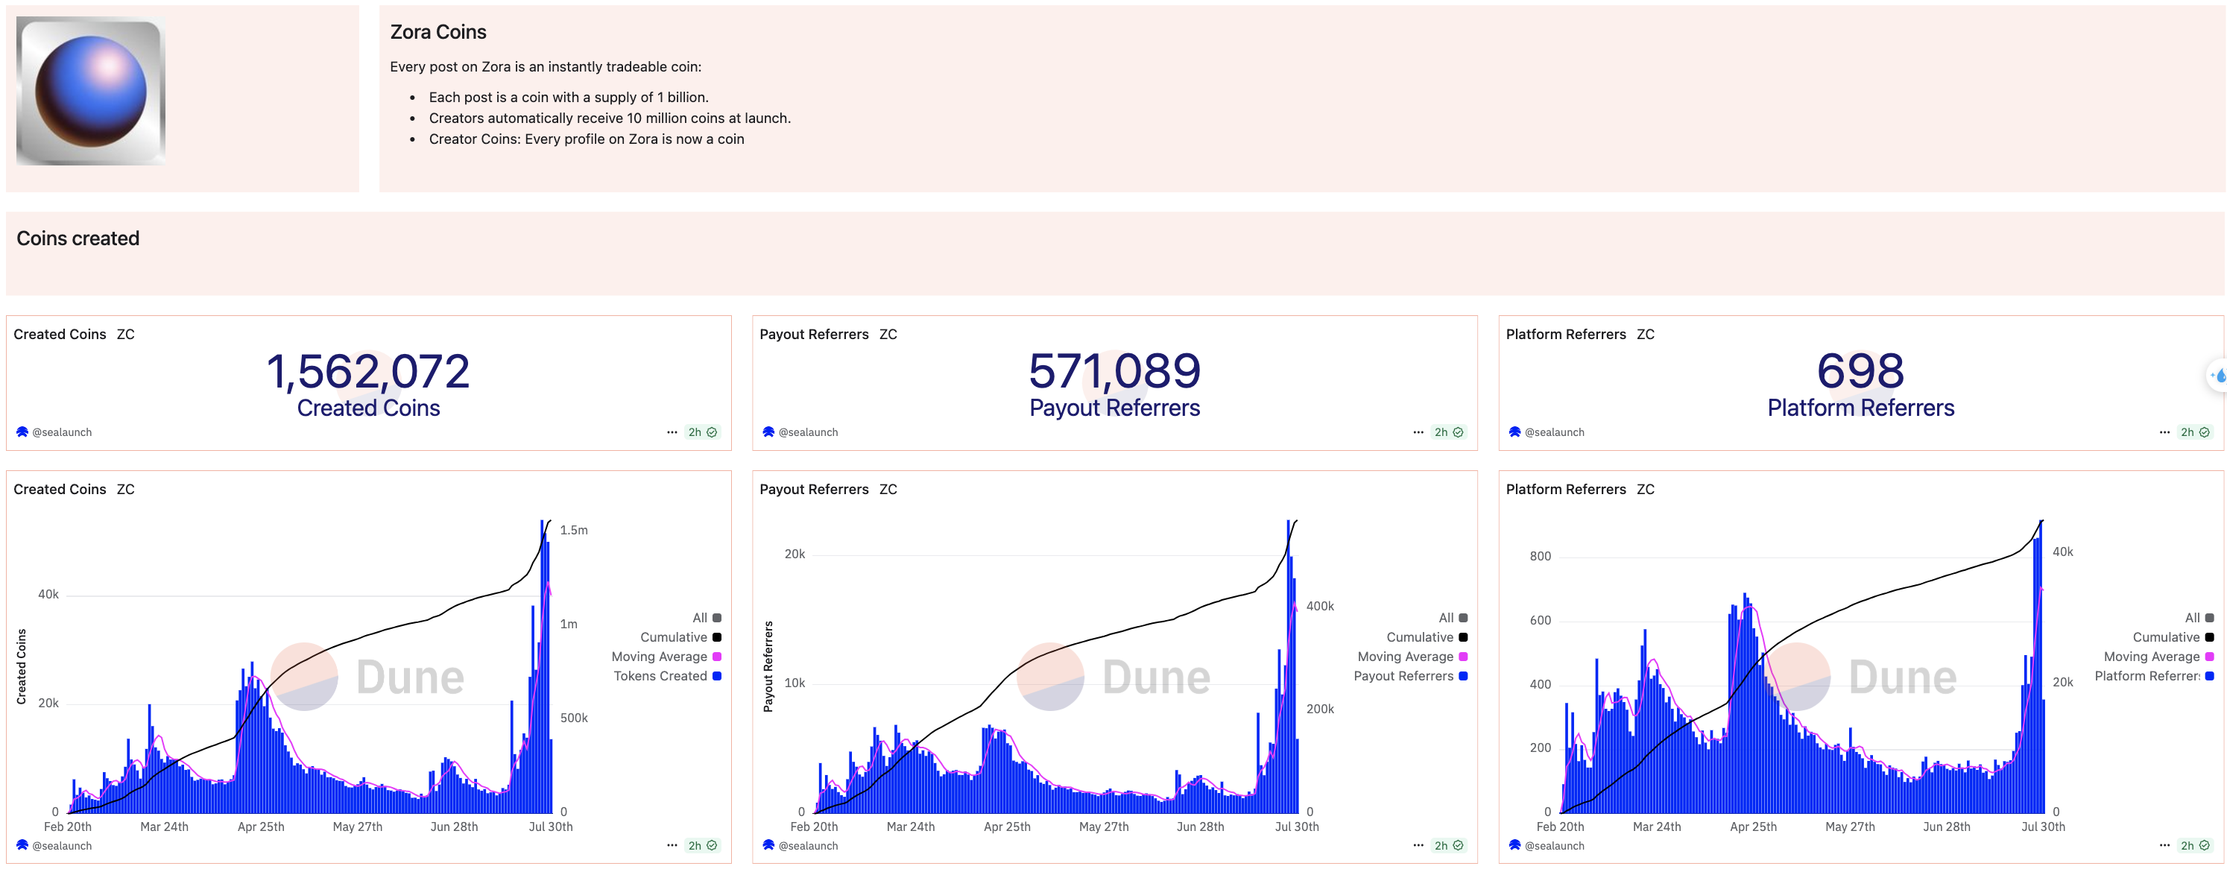Click the sealaunch avatar on Payout Referrers counter
Viewport: 2227px width, 869px height.
click(768, 432)
